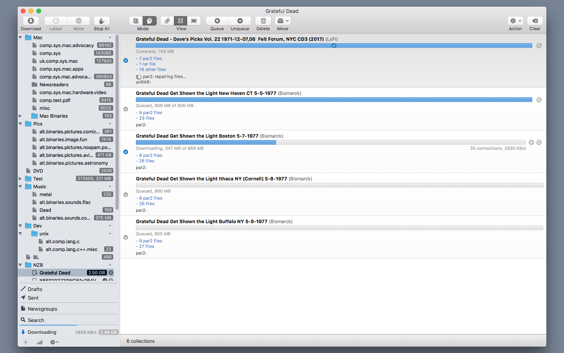564x353 pixels.
Task: Collapse the unix subfolder
Action: 20,234
